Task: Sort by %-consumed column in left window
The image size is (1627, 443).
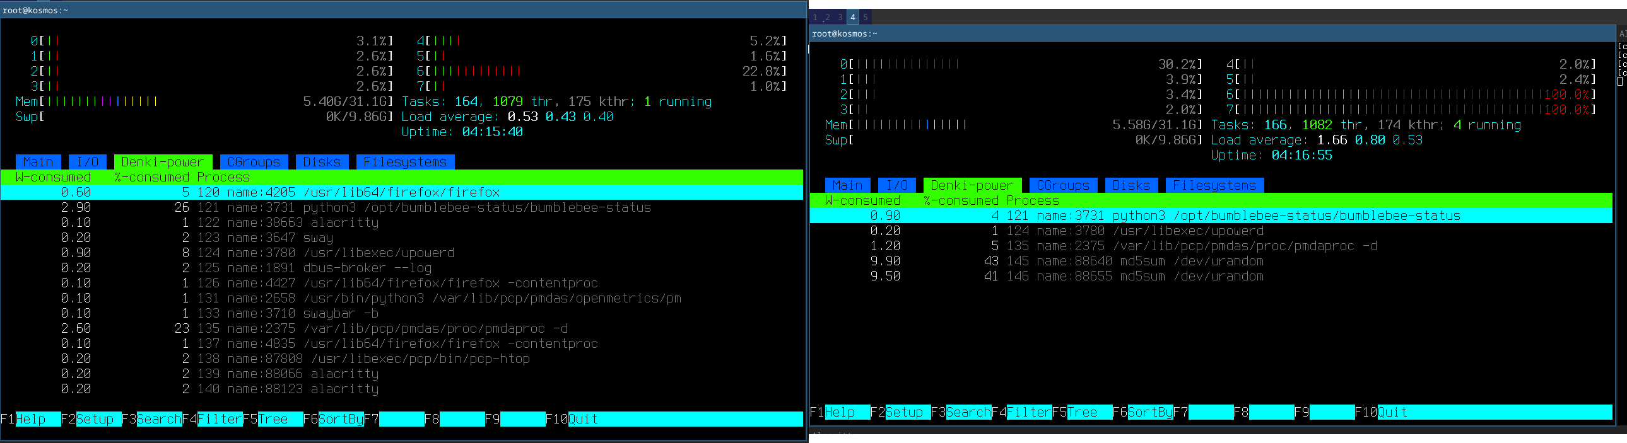Action: (151, 177)
